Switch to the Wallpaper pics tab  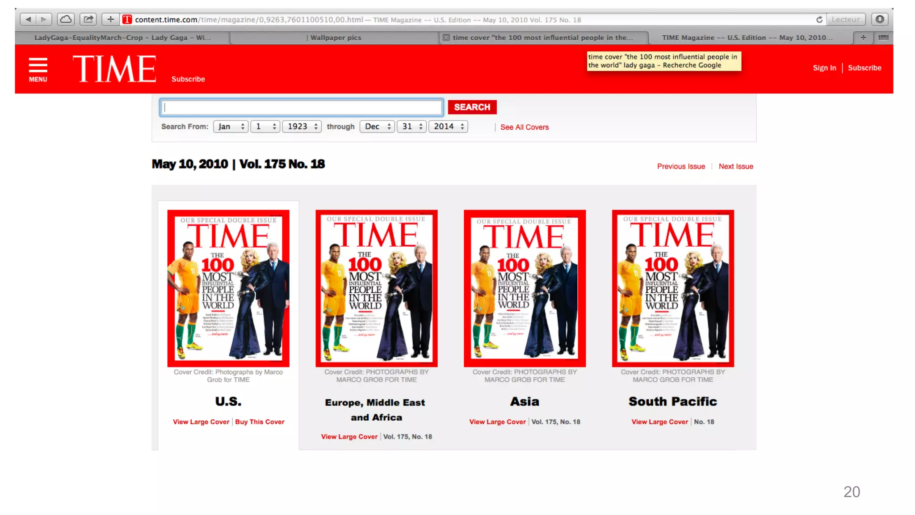[335, 38]
